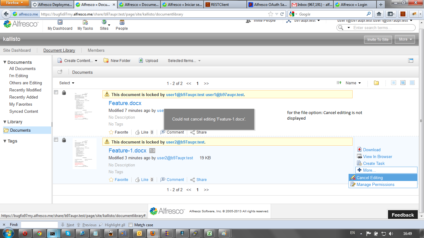Collapse the Documents filter section
Image resolution: width=424 pixels, height=238 pixels.
pos(17,62)
